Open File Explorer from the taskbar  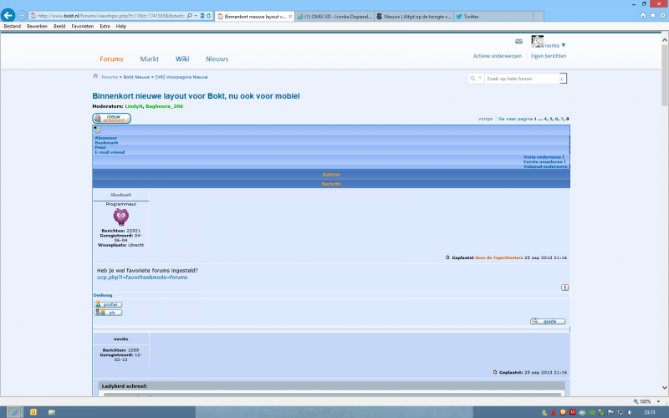[x=52, y=412]
